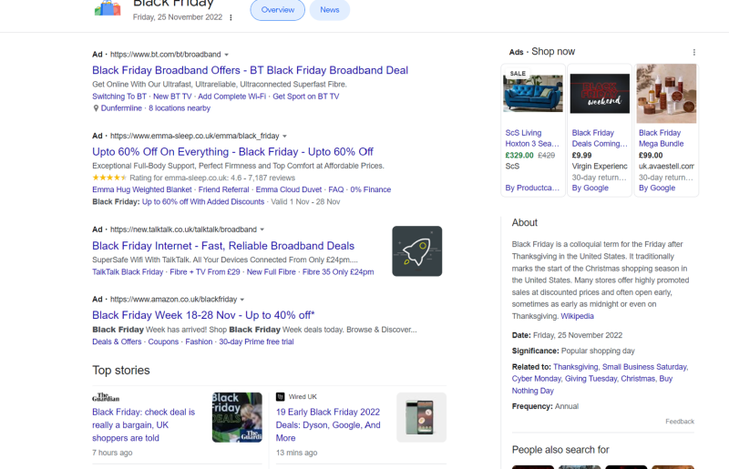This screenshot has height=469, width=729.
Task: Click the TalkTalk rocket ad image
Action: coord(417,251)
